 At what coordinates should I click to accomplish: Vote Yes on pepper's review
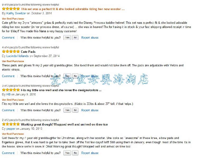[67, 153]
